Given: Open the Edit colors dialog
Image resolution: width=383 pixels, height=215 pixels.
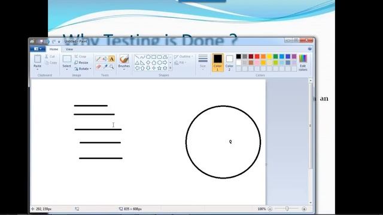Looking at the screenshot, I should [303, 63].
